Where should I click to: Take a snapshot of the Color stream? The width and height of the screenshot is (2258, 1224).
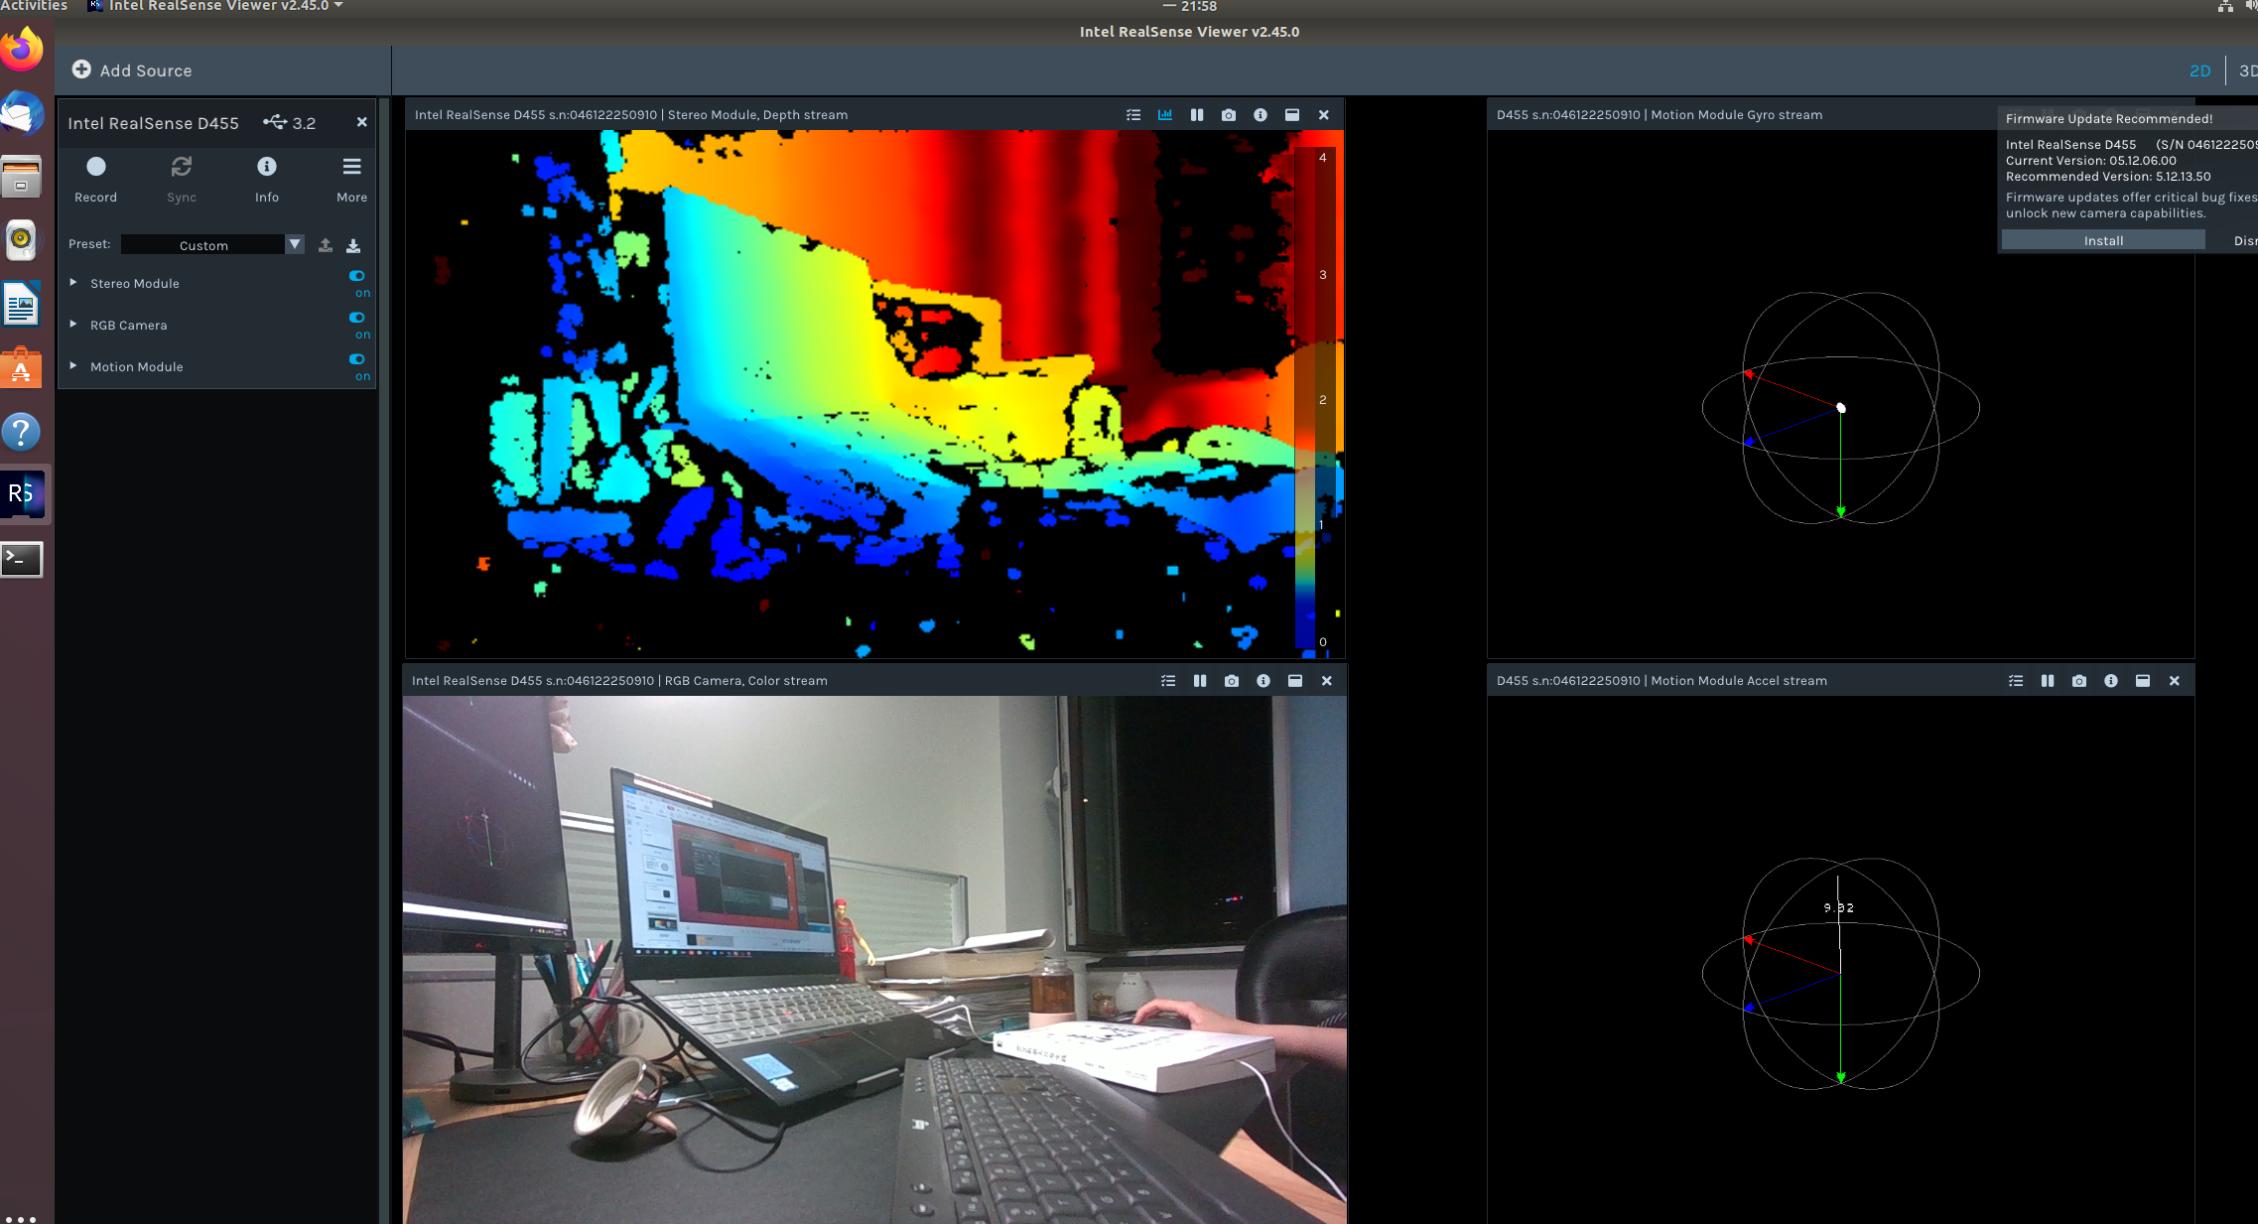[1232, 681]
